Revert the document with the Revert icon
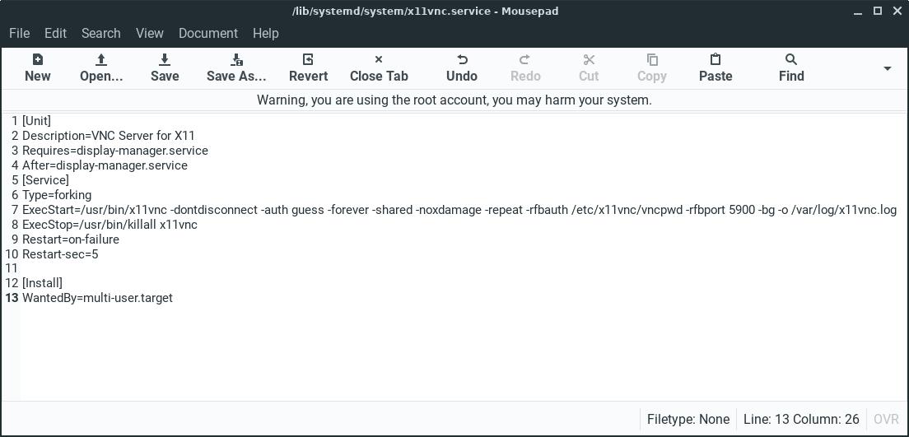The height and width of the screenshot is (437, 909). pos(308,60)
